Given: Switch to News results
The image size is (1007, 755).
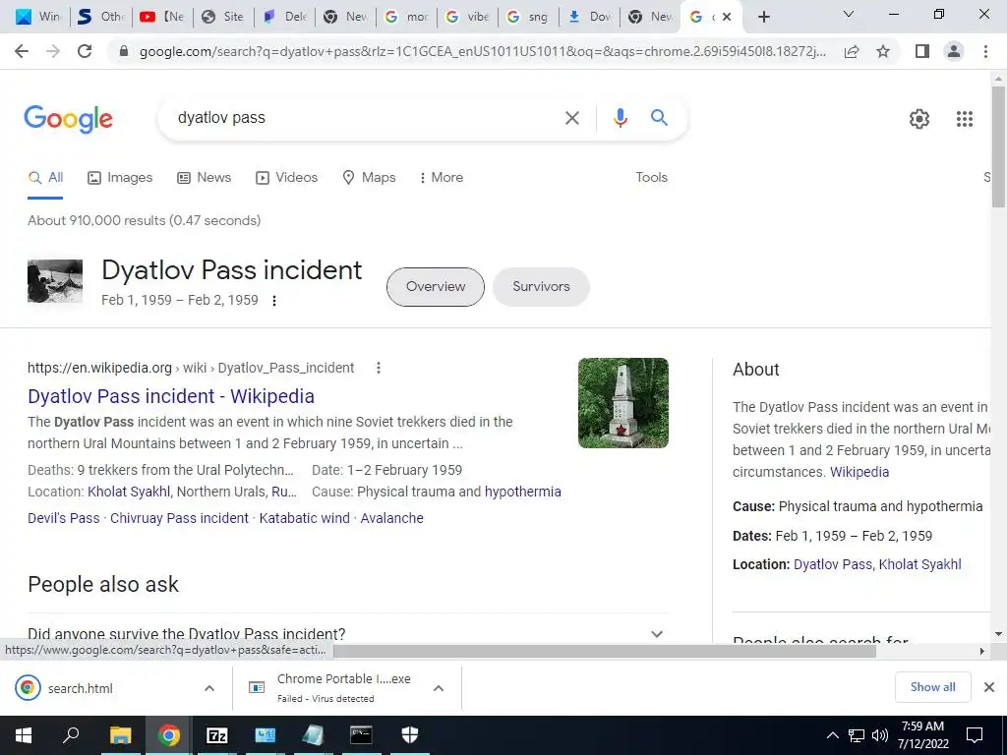Looking at the screenshot, I should [205, 178].
